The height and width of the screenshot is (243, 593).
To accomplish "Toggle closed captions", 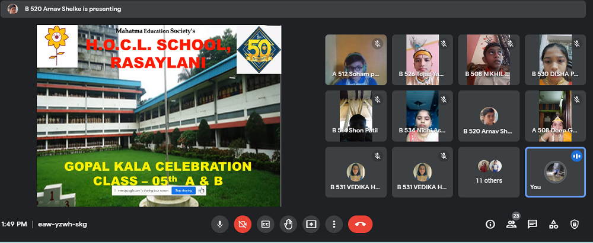I will pyautogui.click(x=266, y=224).
